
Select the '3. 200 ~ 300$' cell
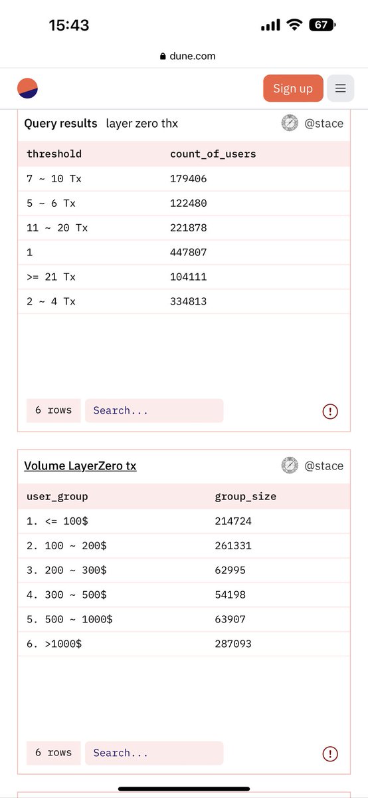coord(66,570)
